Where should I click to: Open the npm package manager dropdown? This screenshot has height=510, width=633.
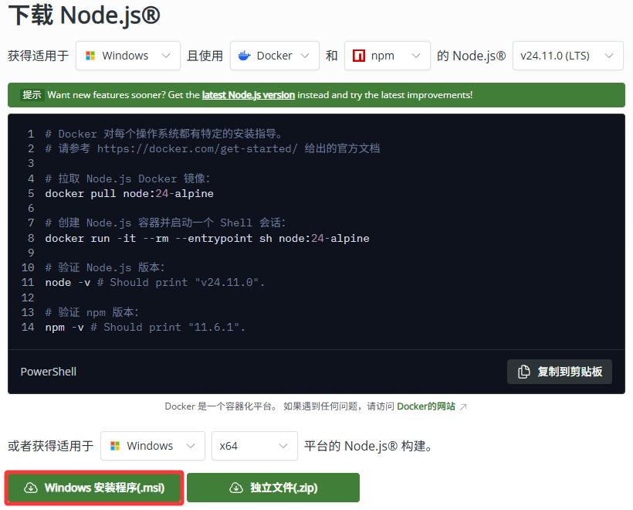tap(386, 56)
